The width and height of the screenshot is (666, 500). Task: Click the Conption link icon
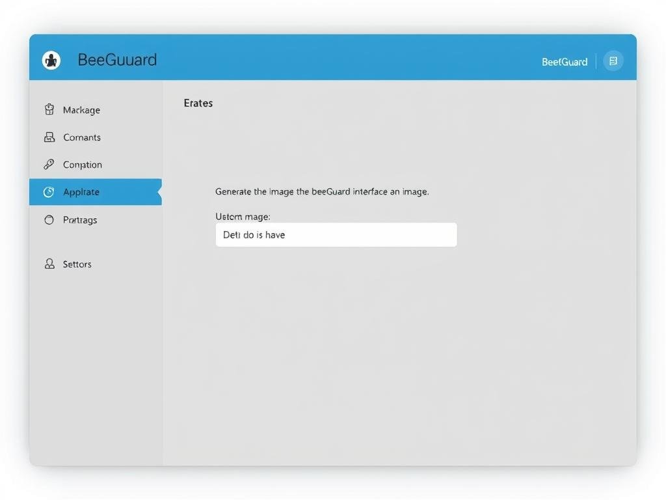tap(49, 165)
